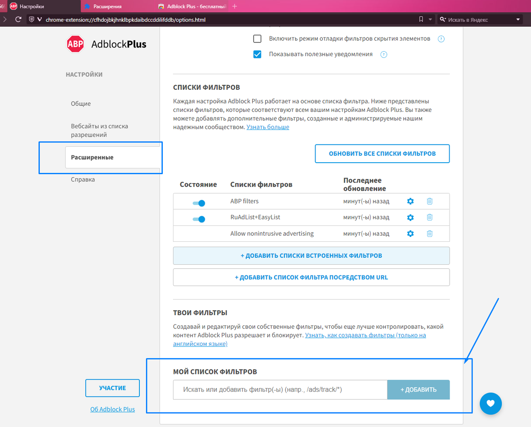Open settings gear for RuAdList+EasyList
The image size is (531, 427).
pyautogui.click(x=410, y=217)
